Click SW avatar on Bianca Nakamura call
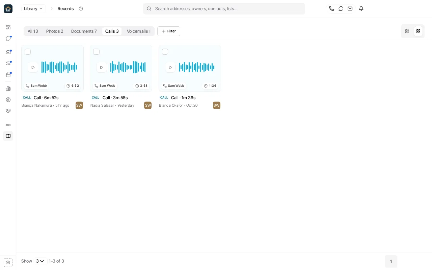The width and height of the screenshot is (432, 270). 79,105
